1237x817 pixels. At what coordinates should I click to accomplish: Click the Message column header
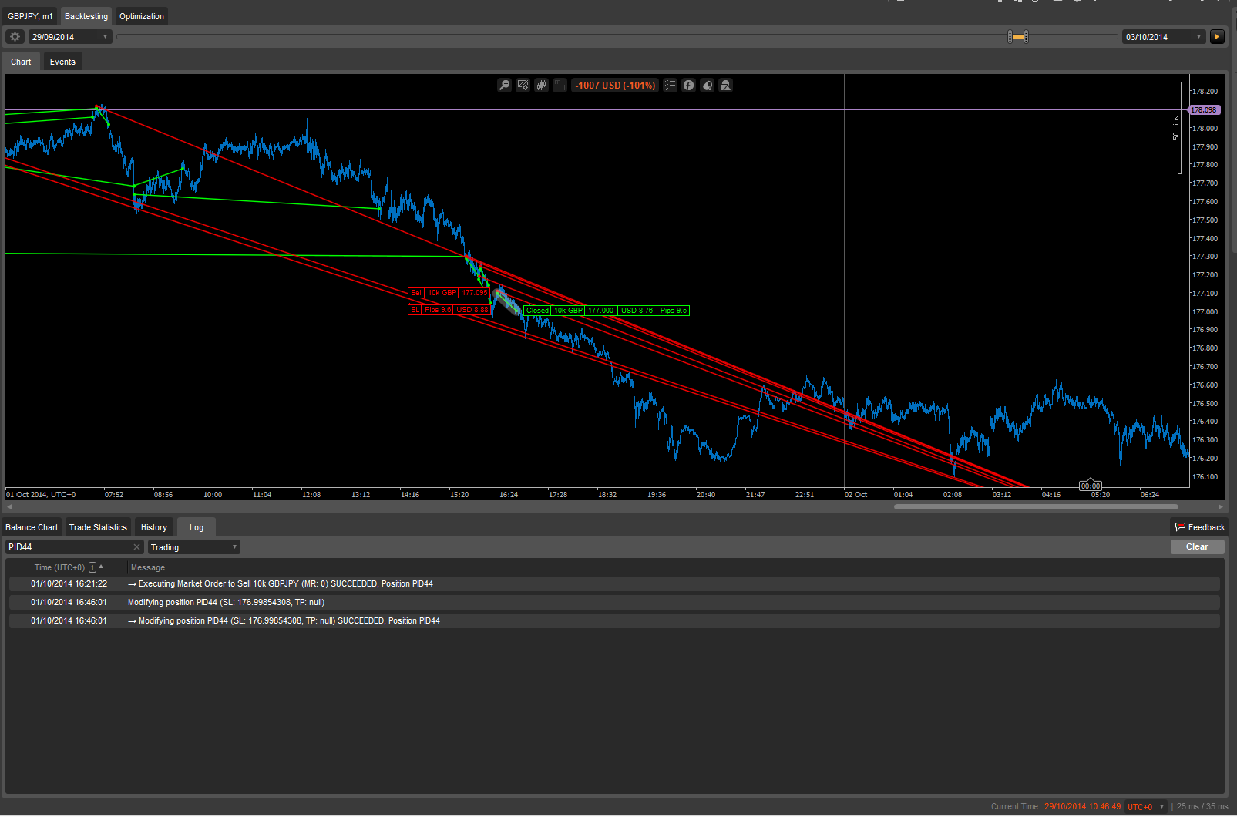click(148, 567)
